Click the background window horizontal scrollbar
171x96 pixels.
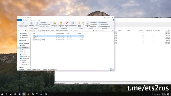[102, 81]
